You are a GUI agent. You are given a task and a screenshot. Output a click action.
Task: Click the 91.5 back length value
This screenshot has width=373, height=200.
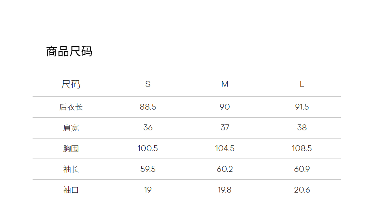click(302, 107)
